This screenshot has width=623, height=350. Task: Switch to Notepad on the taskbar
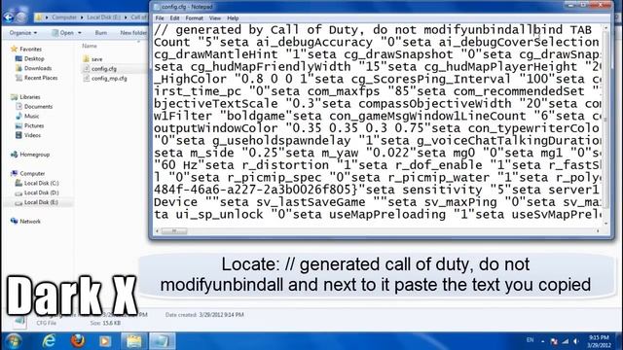pyautogui.click(x=163, y=341)
